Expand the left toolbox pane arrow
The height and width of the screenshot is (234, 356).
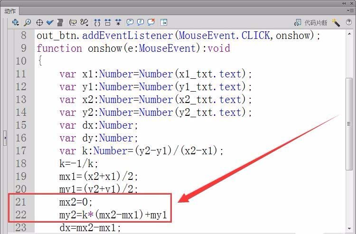(5, 138)
